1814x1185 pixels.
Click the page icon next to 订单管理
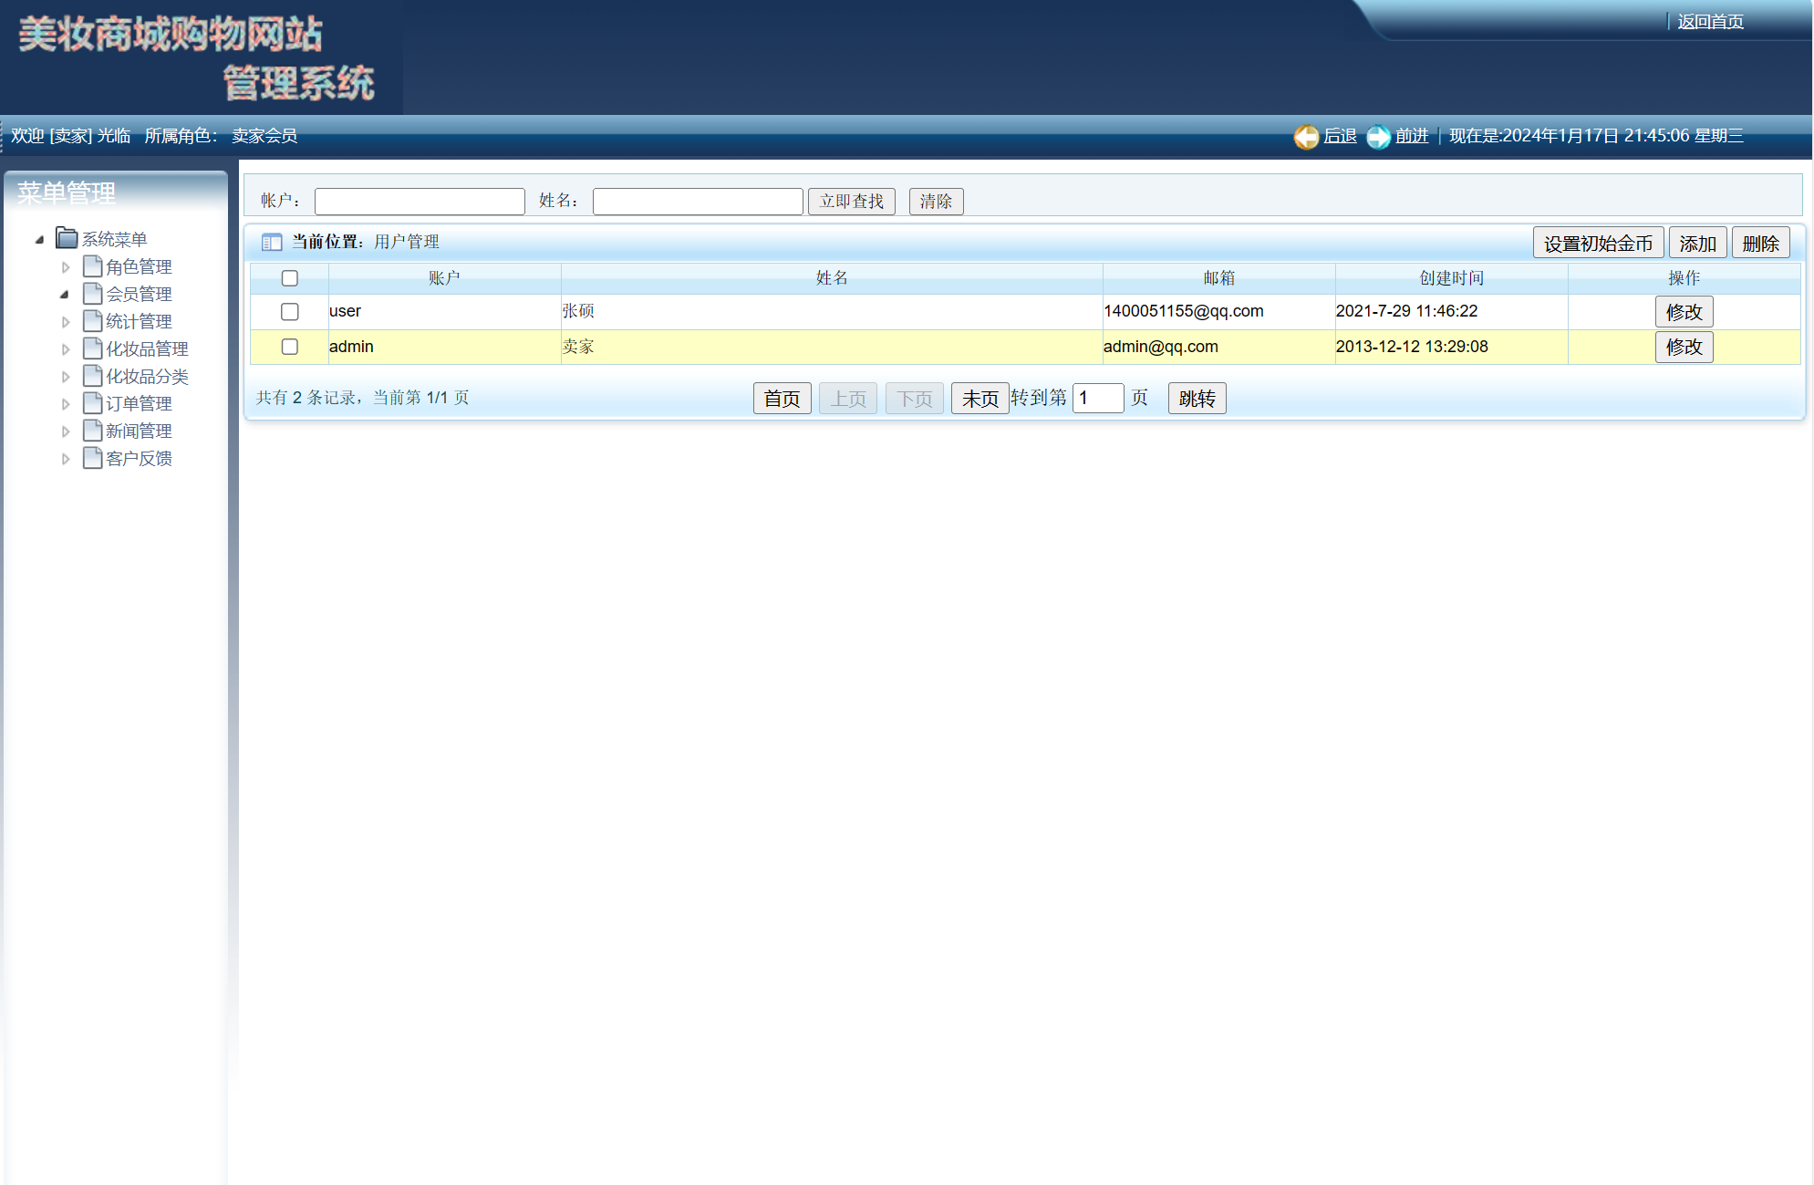[x=92, y=403]
